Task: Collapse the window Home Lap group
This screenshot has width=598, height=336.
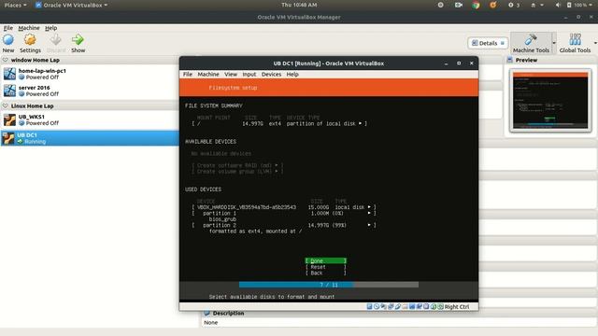Action: (6, 60)
